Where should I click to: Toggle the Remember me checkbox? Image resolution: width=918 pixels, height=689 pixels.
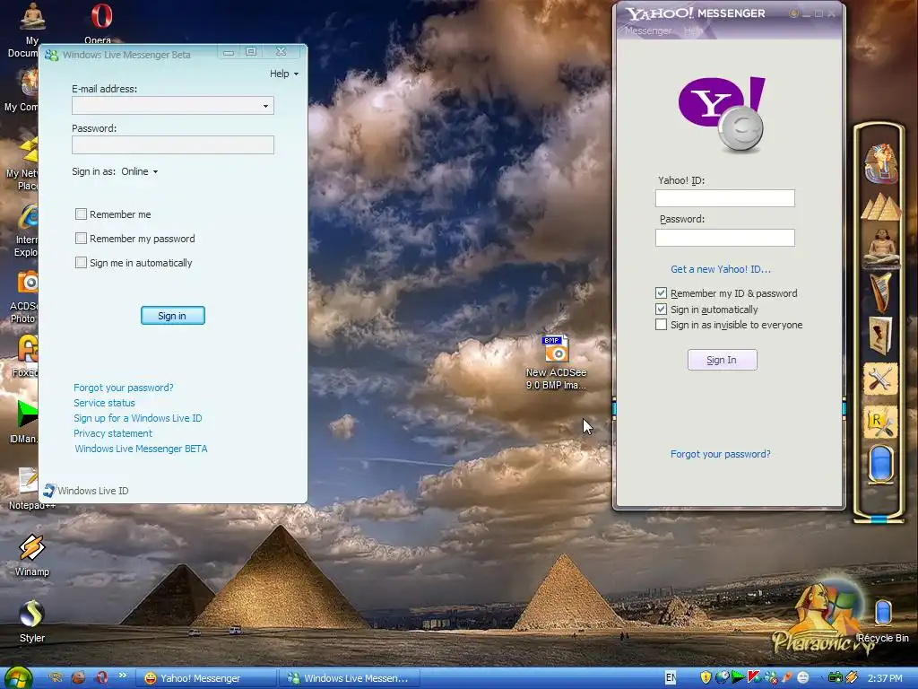pyautogui.click(x=81, y=214)
